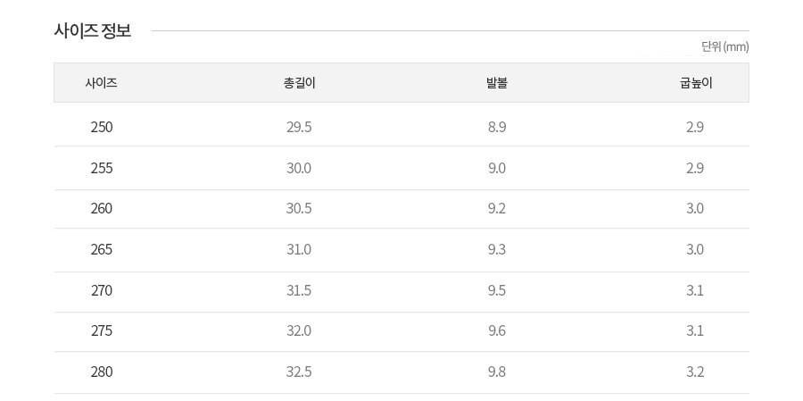Click size 260 in the first column
This screenshot has height=401, width=803.
pyautogui.click(x=102, y=208)
